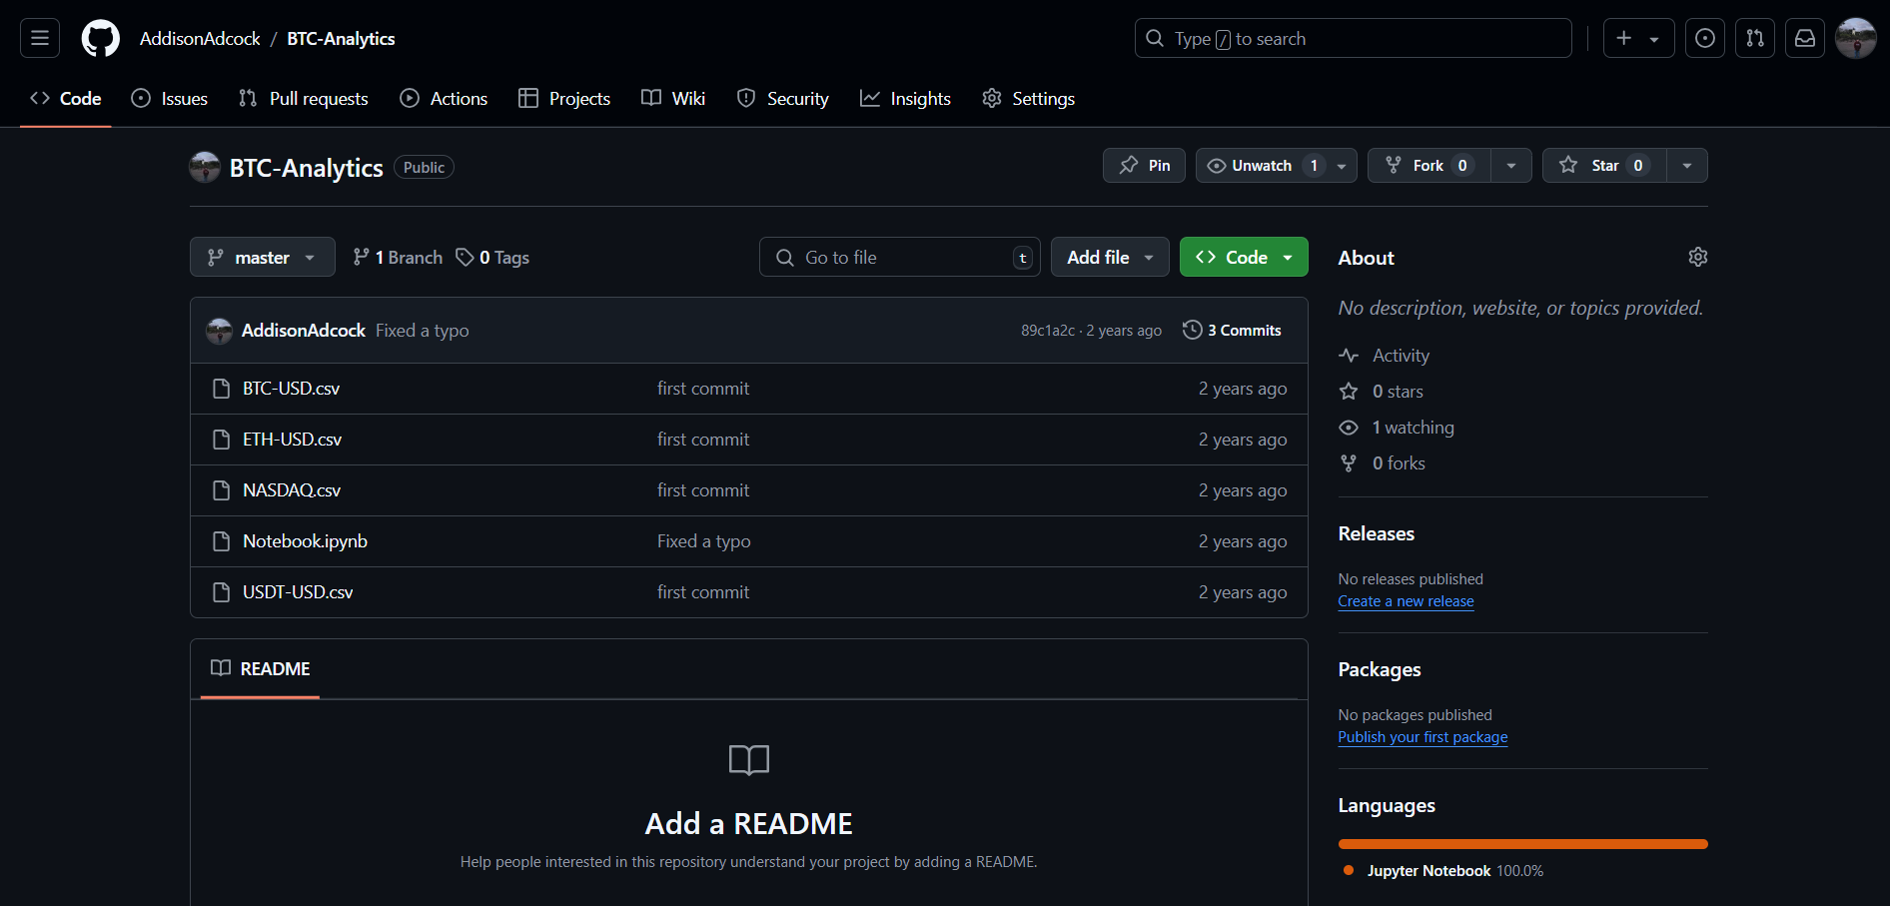Open the green Code clone dropdown
Screen dimensions: 1890x906
(1244, 257)
